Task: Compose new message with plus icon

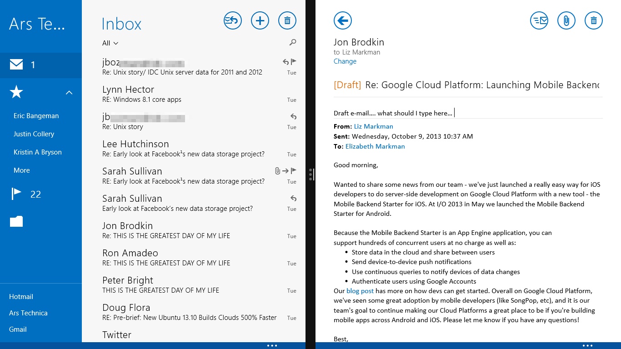Action: click(260, 20)
